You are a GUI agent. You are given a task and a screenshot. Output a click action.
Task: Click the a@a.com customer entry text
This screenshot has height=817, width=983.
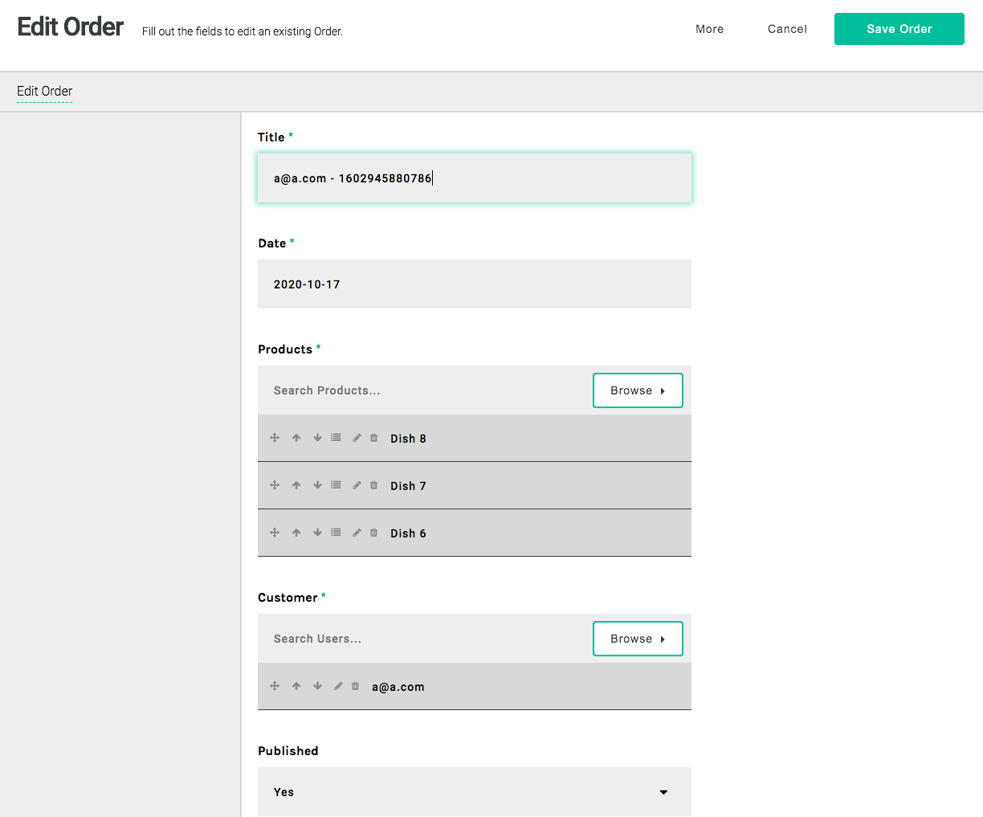tap(398, 687)
